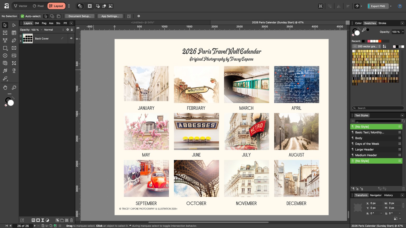Toggle the text-frame preview button in toolbar
406x228 pixels.
click(80, 6)
